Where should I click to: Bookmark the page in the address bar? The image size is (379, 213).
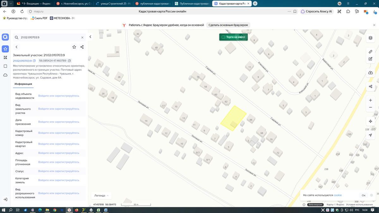pos(295,11)
